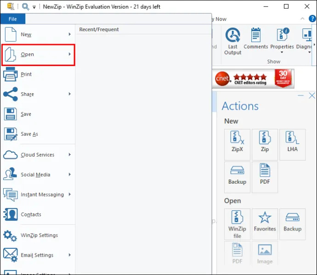Expand the Email Settings submenu arrow
The image size is (317, 275).
[x=69, y=255]
